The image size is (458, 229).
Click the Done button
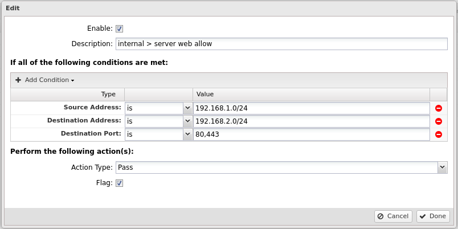pyautogui.click(x=433, y=216)
